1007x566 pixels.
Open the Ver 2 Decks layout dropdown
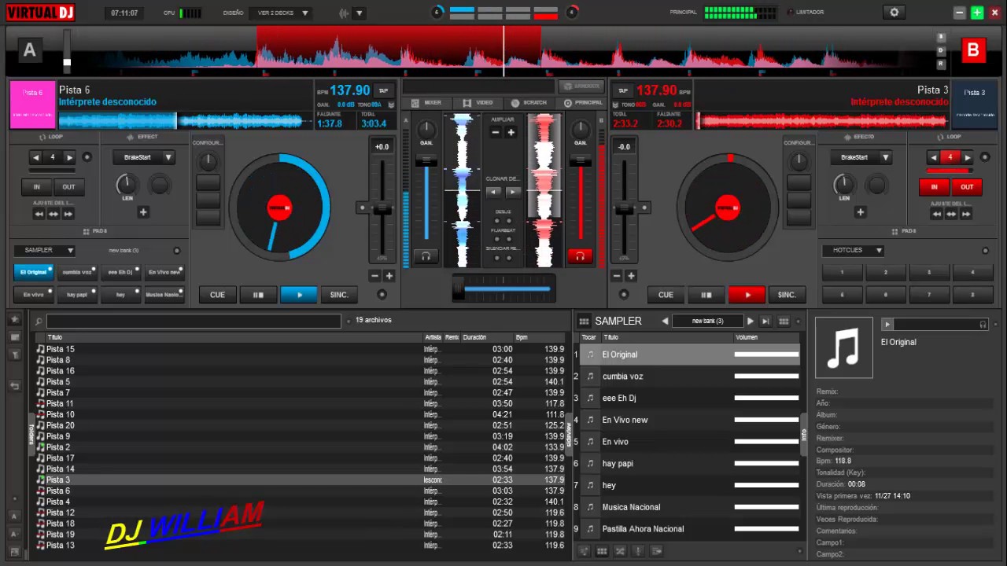coord(280,13)
